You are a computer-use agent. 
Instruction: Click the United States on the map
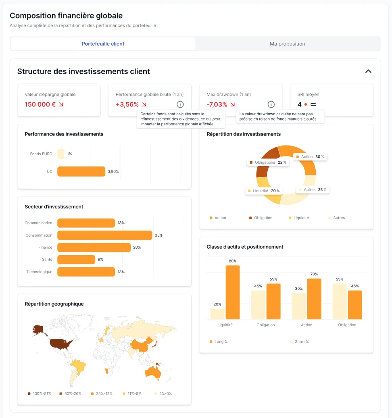pos(60,344)
